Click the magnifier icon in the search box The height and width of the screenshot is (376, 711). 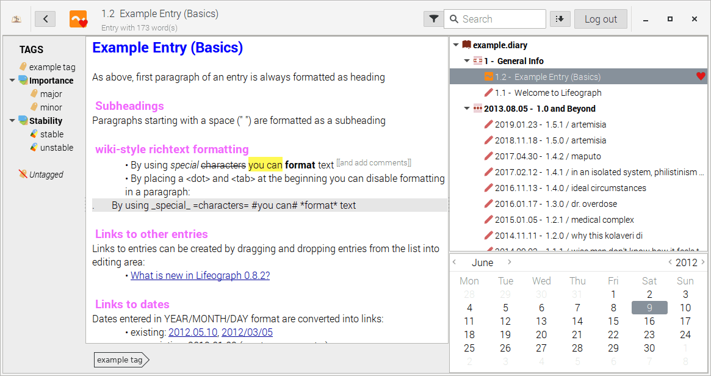pyautogui.click(x=454, y=19)
